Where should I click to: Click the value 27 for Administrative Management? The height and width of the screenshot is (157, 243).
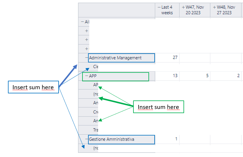(175, 57)
